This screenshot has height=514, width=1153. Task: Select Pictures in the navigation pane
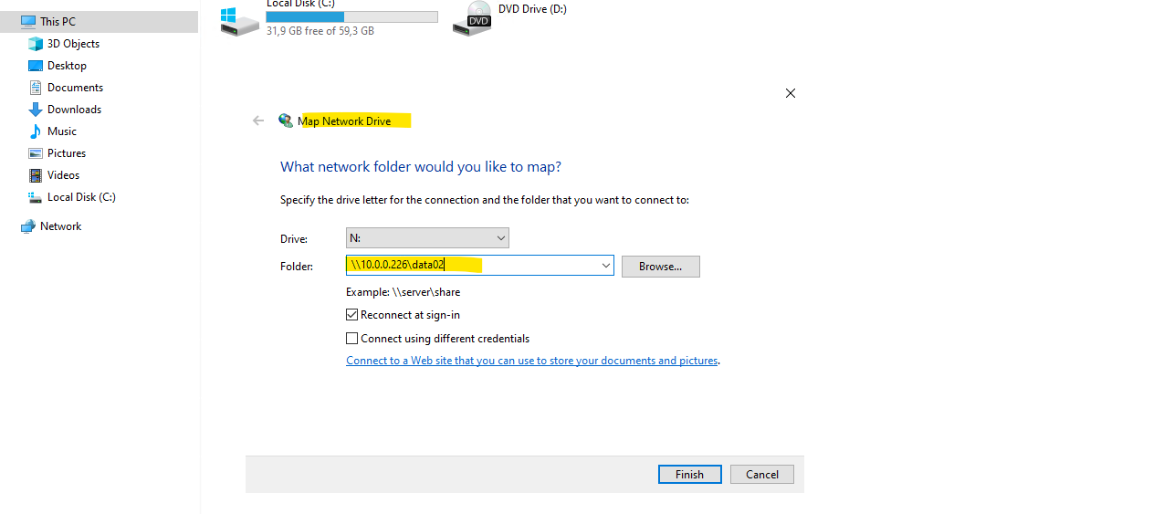pos(67,153)
